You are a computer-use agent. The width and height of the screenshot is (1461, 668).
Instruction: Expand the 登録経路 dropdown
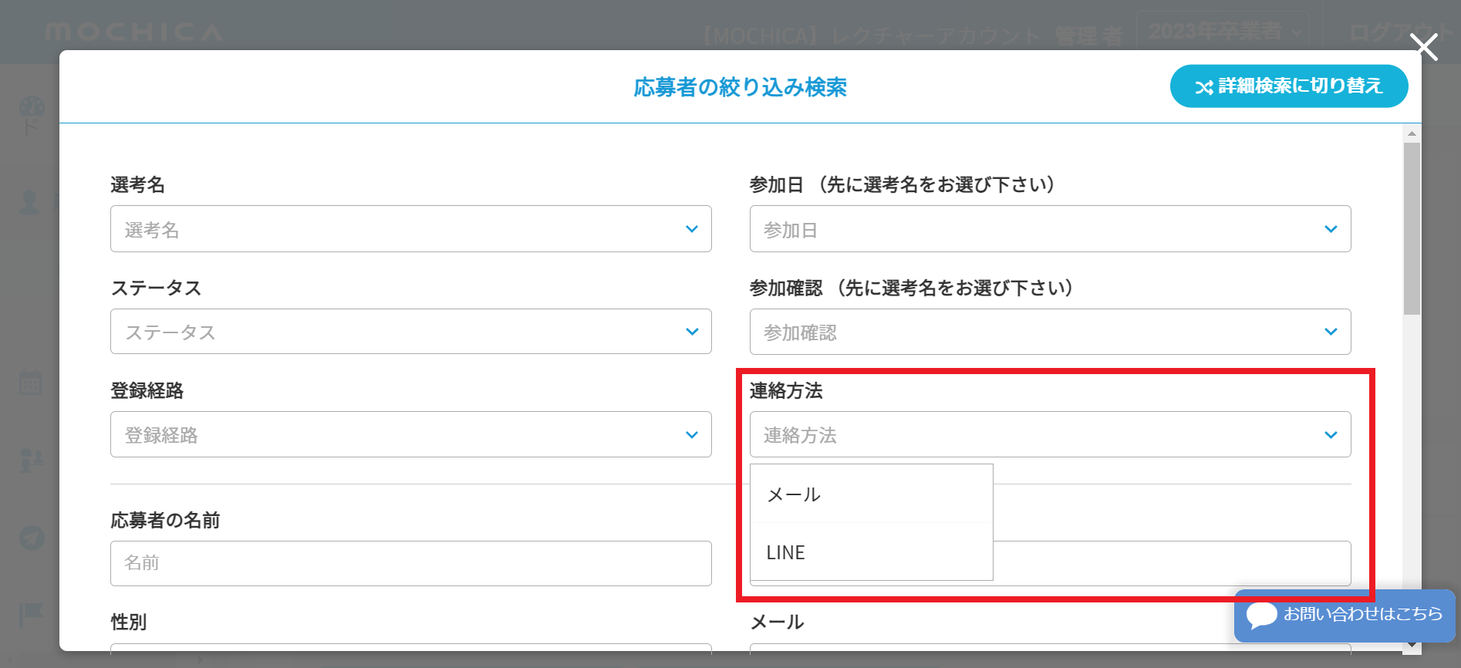tap(410, 435)
